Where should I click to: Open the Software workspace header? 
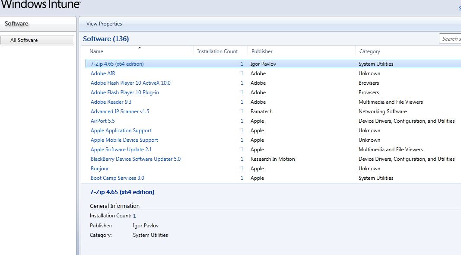click(16, 23)
